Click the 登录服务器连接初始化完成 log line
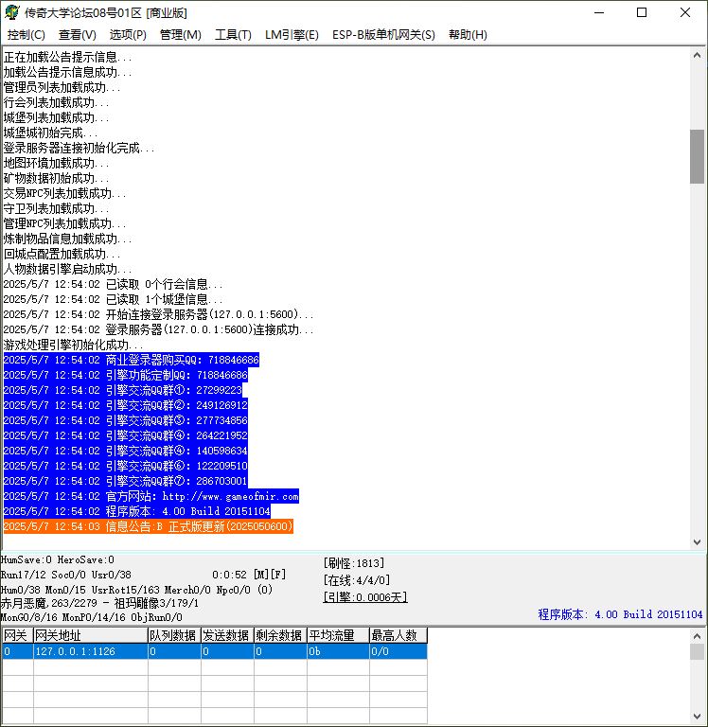Screen dimensions: 708x727 (80, 149)
